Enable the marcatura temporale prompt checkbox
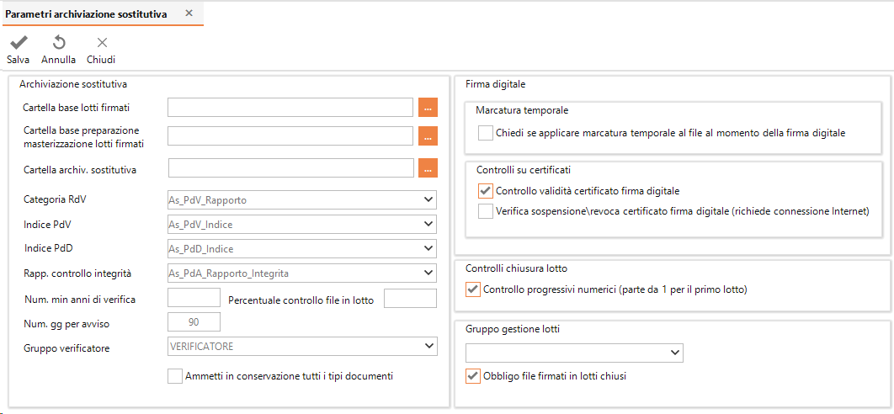This screenshot has height=414, width=894. pyautogui.click(x=485, y=133)
